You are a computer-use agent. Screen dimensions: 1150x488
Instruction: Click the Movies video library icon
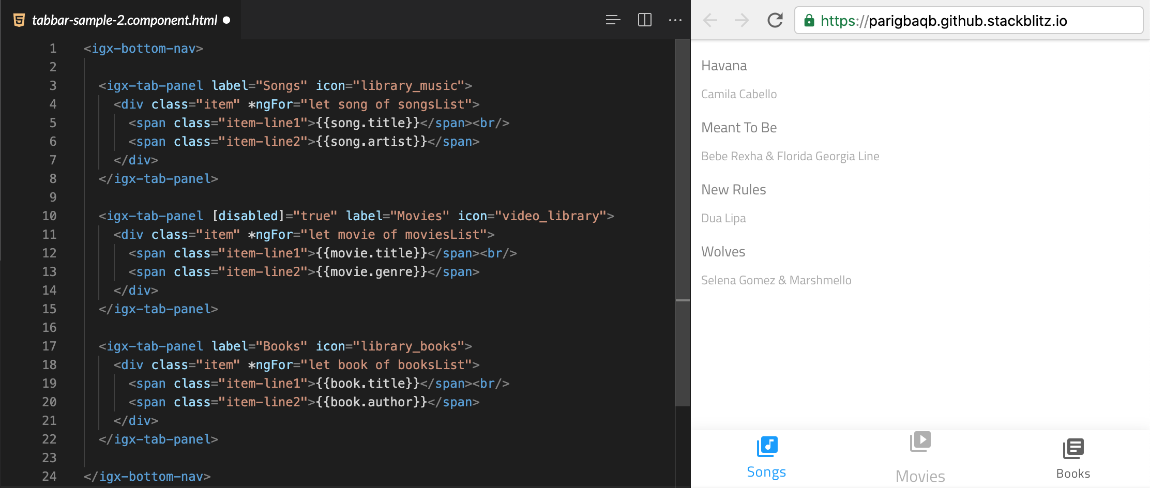(x=920, y=442)
